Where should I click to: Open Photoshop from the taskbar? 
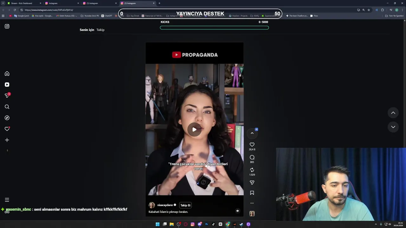point(206,224)
